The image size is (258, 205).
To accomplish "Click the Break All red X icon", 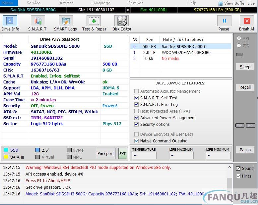I will pos(247,21).
